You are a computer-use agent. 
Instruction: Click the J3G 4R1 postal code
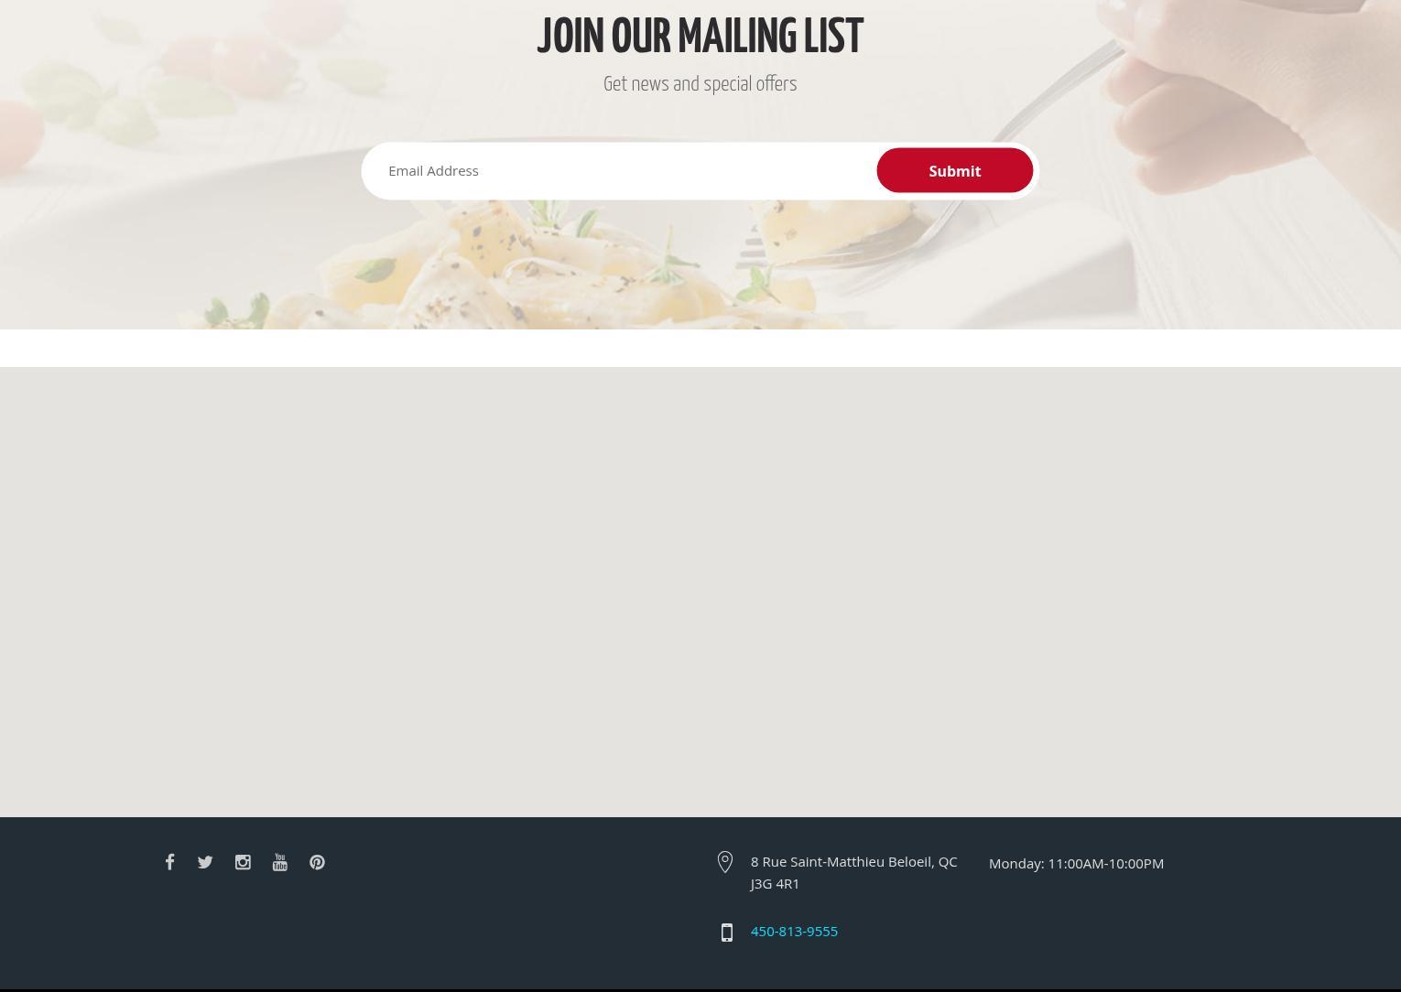point(775,883)
